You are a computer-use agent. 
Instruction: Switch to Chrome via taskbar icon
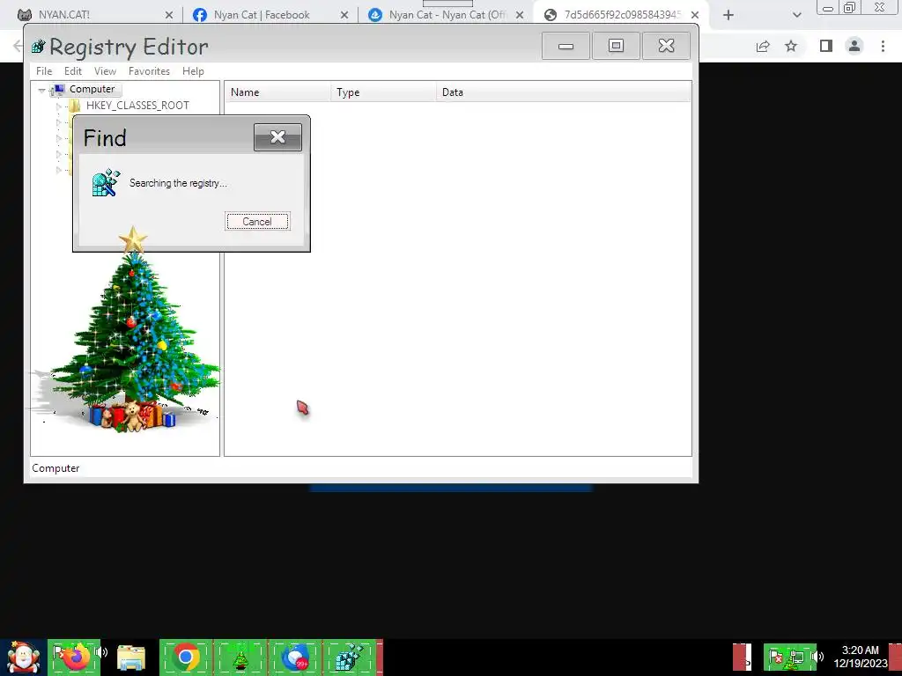[186, 658]
